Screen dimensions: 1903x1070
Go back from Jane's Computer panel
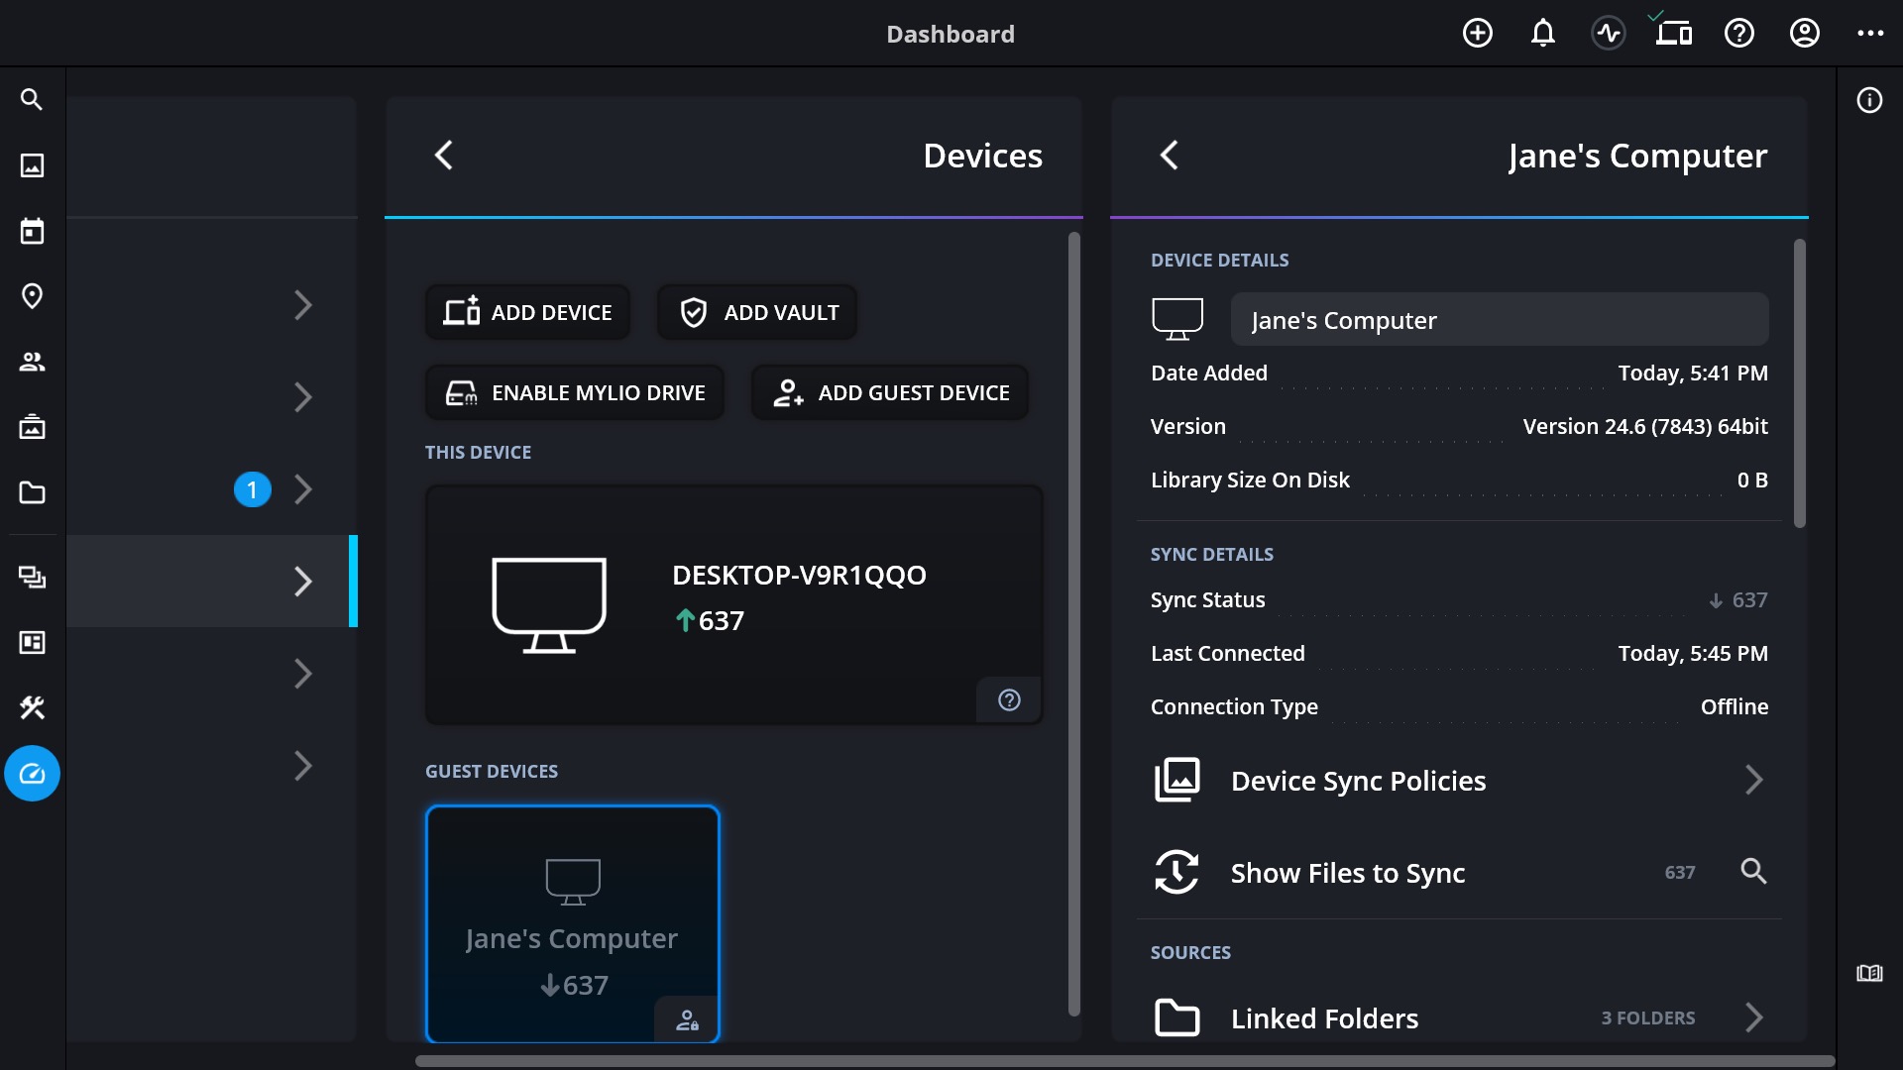click(1170, 156)
